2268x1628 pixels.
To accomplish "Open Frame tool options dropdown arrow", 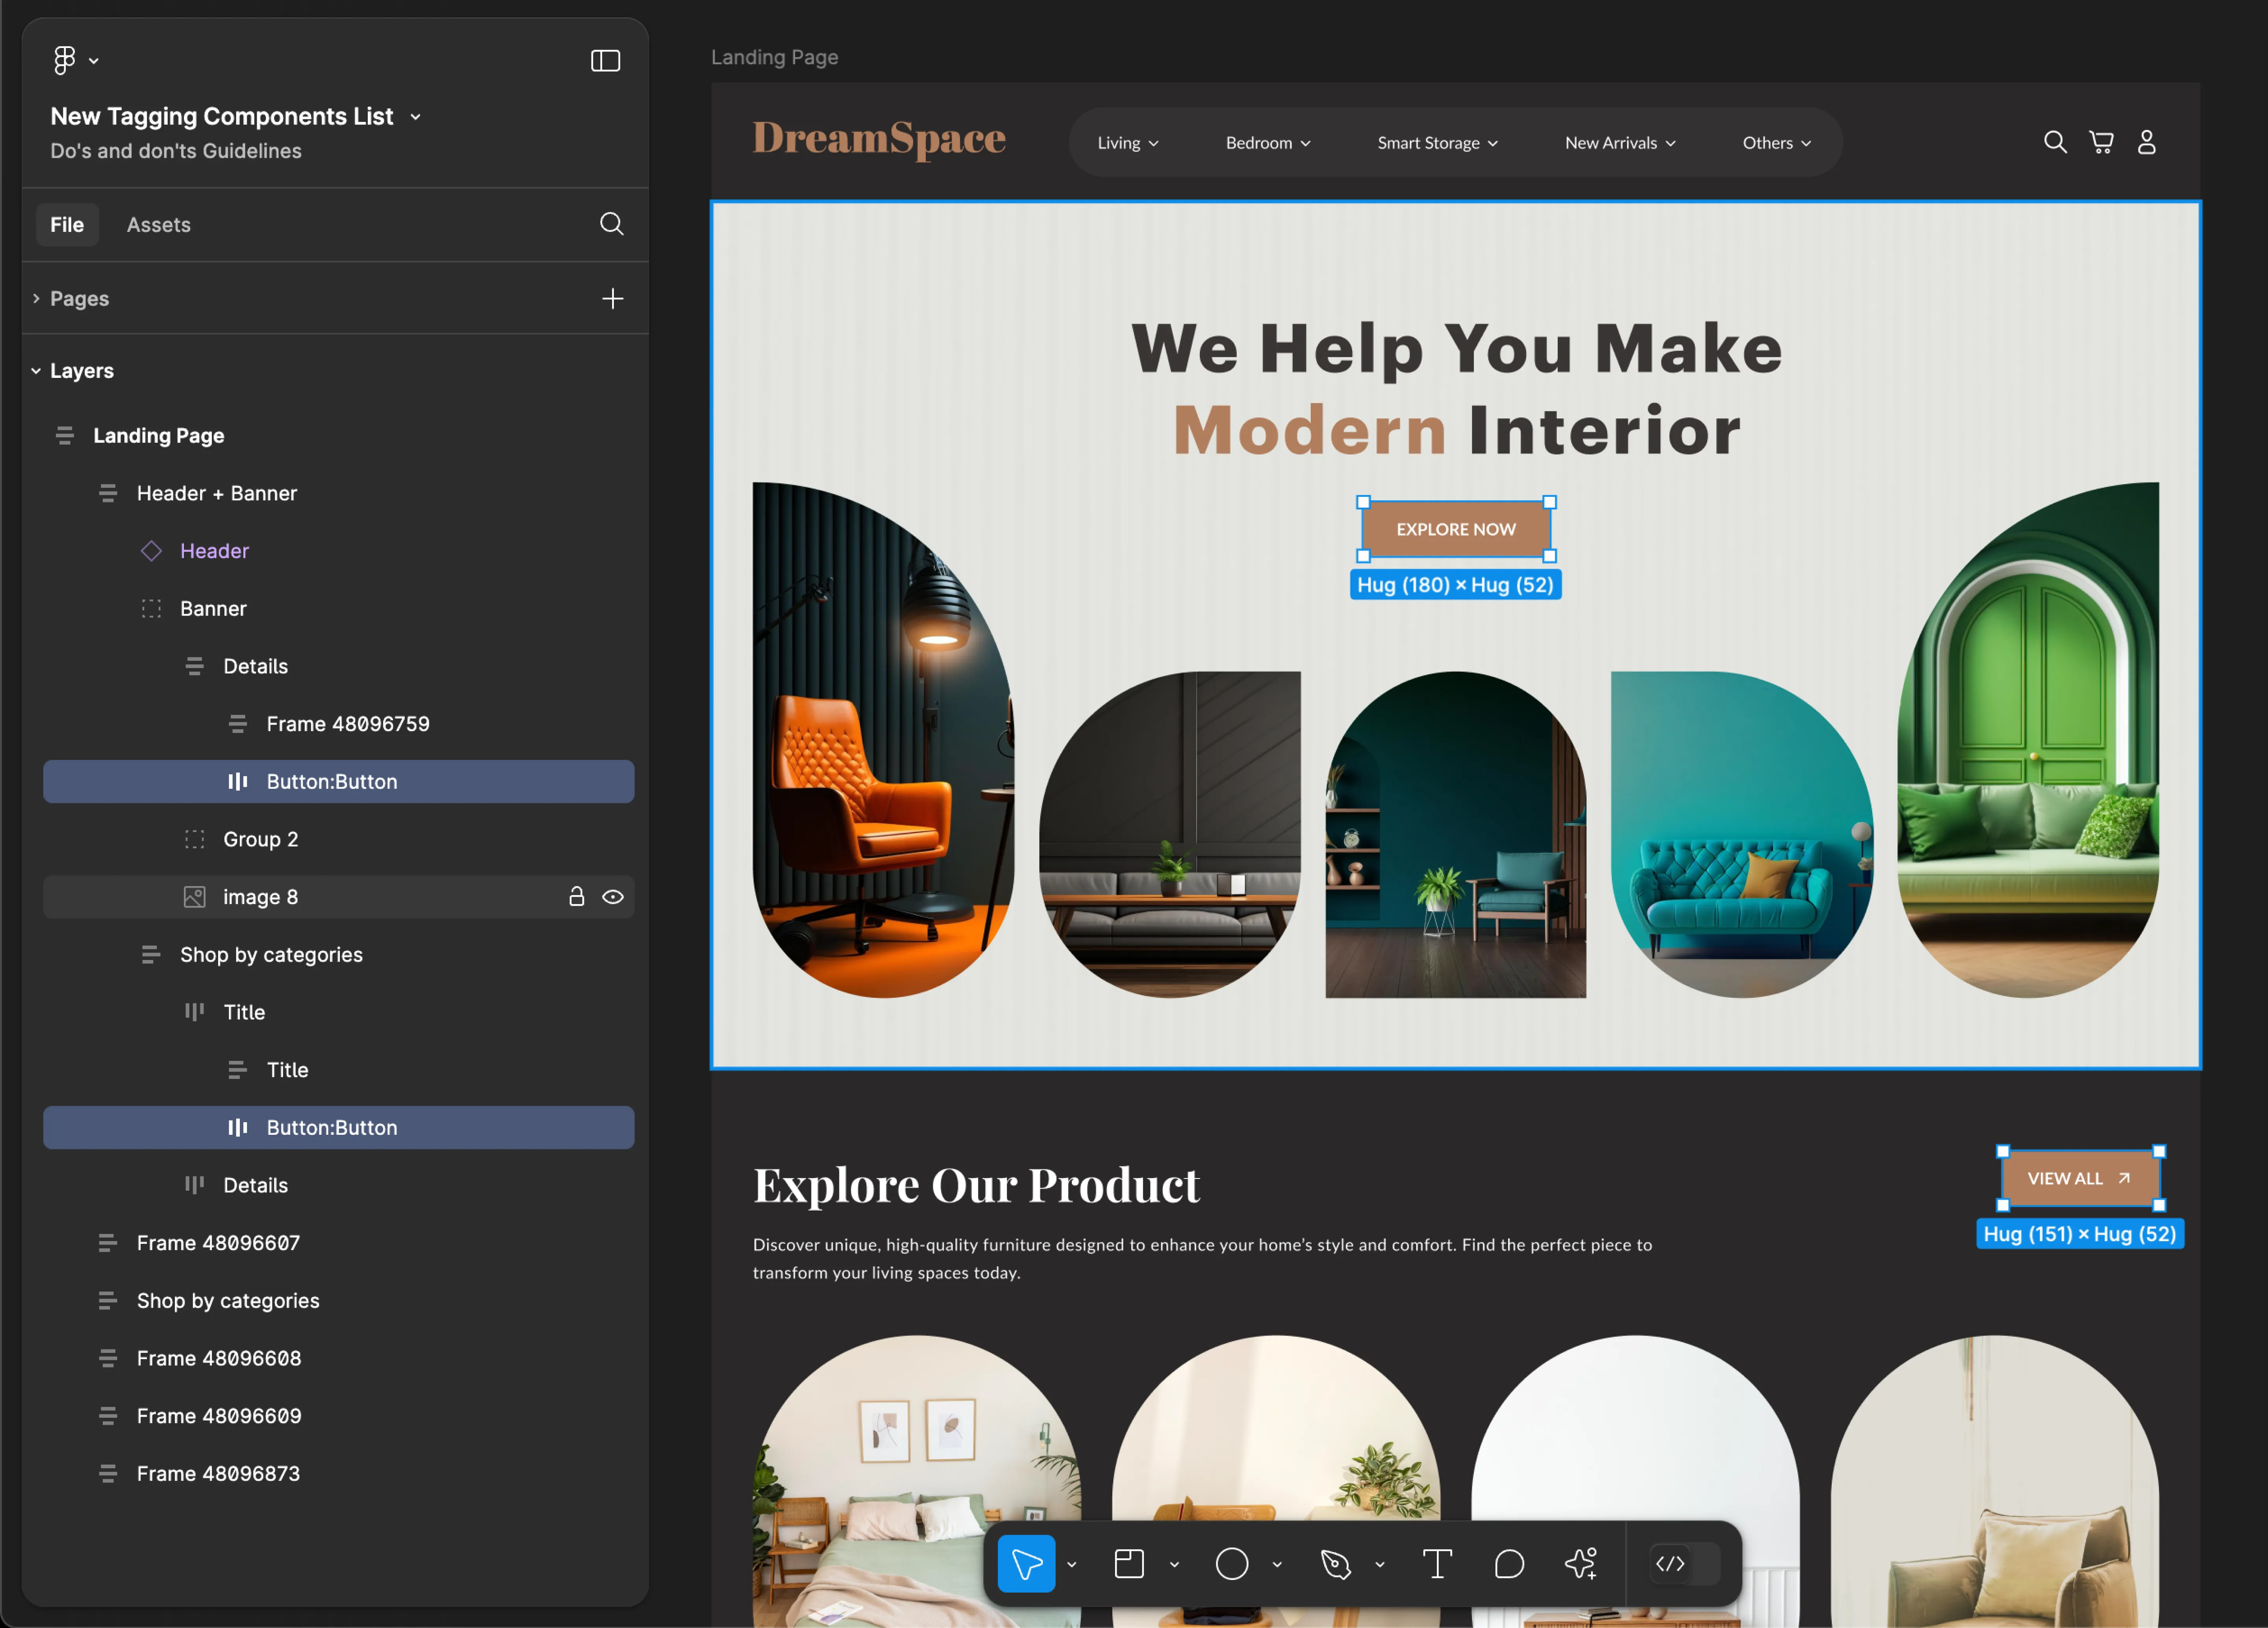I will pyautogui.click(x=1174, y=1564).
